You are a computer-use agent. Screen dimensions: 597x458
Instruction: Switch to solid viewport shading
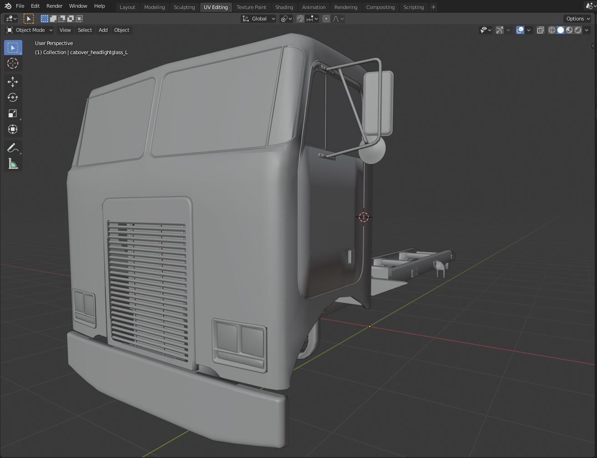pos(561,30)
